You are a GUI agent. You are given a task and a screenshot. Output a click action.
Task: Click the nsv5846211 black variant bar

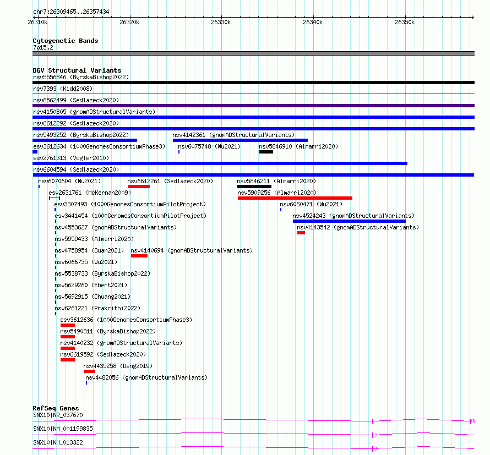pyautogui.click(x=254, y=187)
